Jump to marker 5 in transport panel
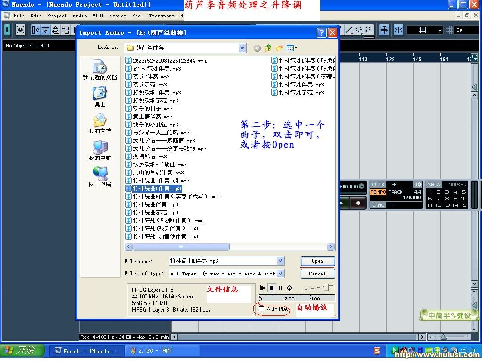482x361 pixels. point(464,192)
